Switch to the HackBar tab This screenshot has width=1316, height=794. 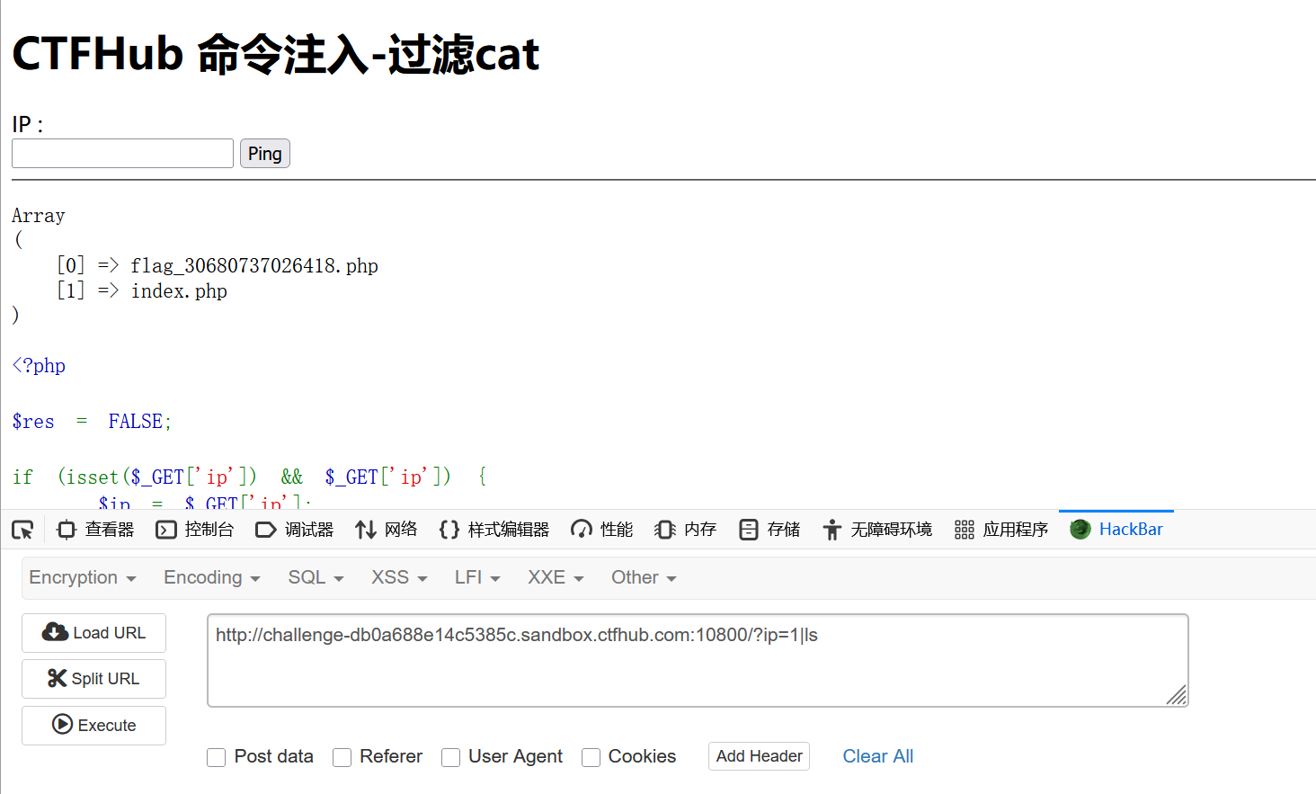click(x=1116, y=530)
